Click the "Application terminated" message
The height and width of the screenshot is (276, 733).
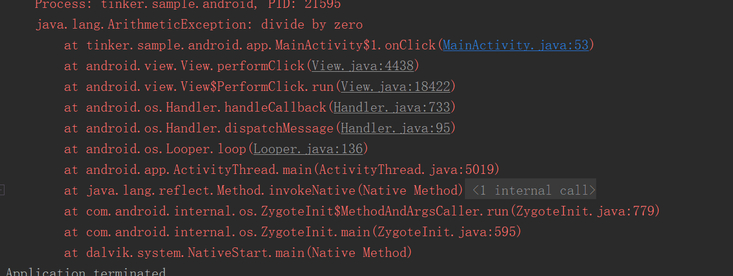(x=86, y=272)
